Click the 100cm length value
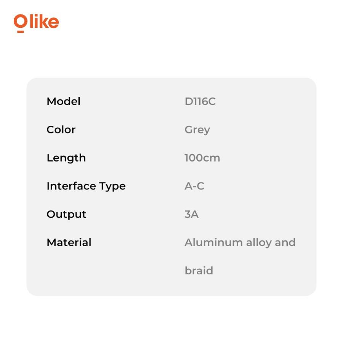 point(202,158)
